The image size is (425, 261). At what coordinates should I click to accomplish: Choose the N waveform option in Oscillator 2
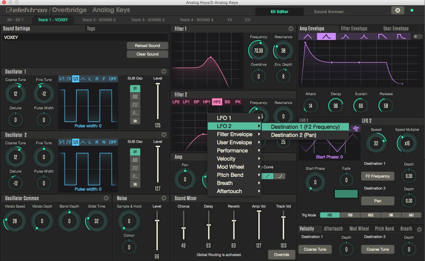(104, 142)
